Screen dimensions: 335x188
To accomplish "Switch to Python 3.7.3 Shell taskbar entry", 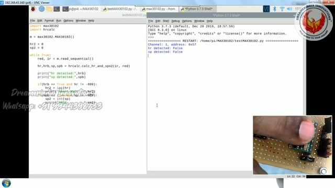I will [x=197, y=9].
